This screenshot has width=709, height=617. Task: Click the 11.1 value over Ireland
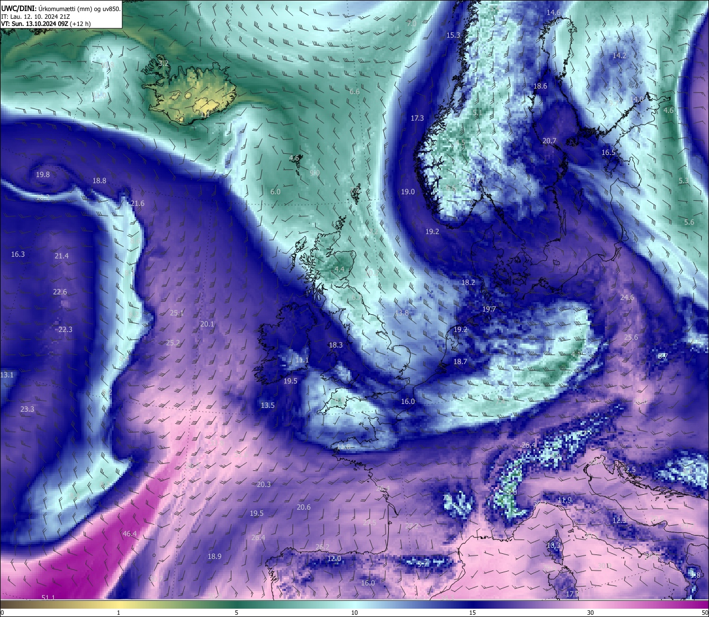point(302,360)
